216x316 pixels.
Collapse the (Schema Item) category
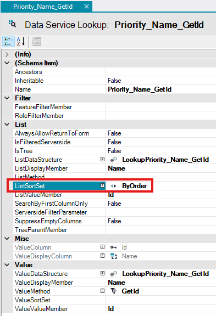tap(7, 63)
